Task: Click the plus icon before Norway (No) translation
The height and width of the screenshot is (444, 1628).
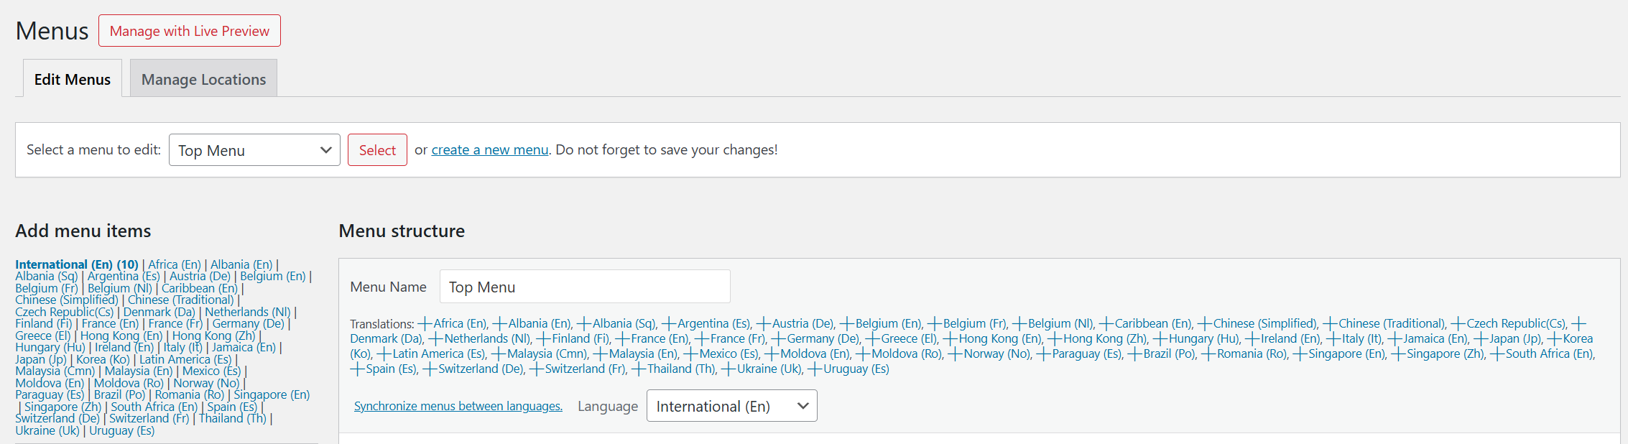Action: tap(955, 353)
